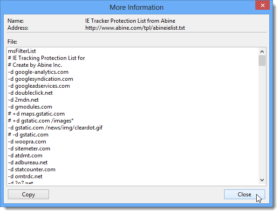This screenshot has width=280, height=214.
Task: Click the Copy button
Action: (x=28, y=194)
